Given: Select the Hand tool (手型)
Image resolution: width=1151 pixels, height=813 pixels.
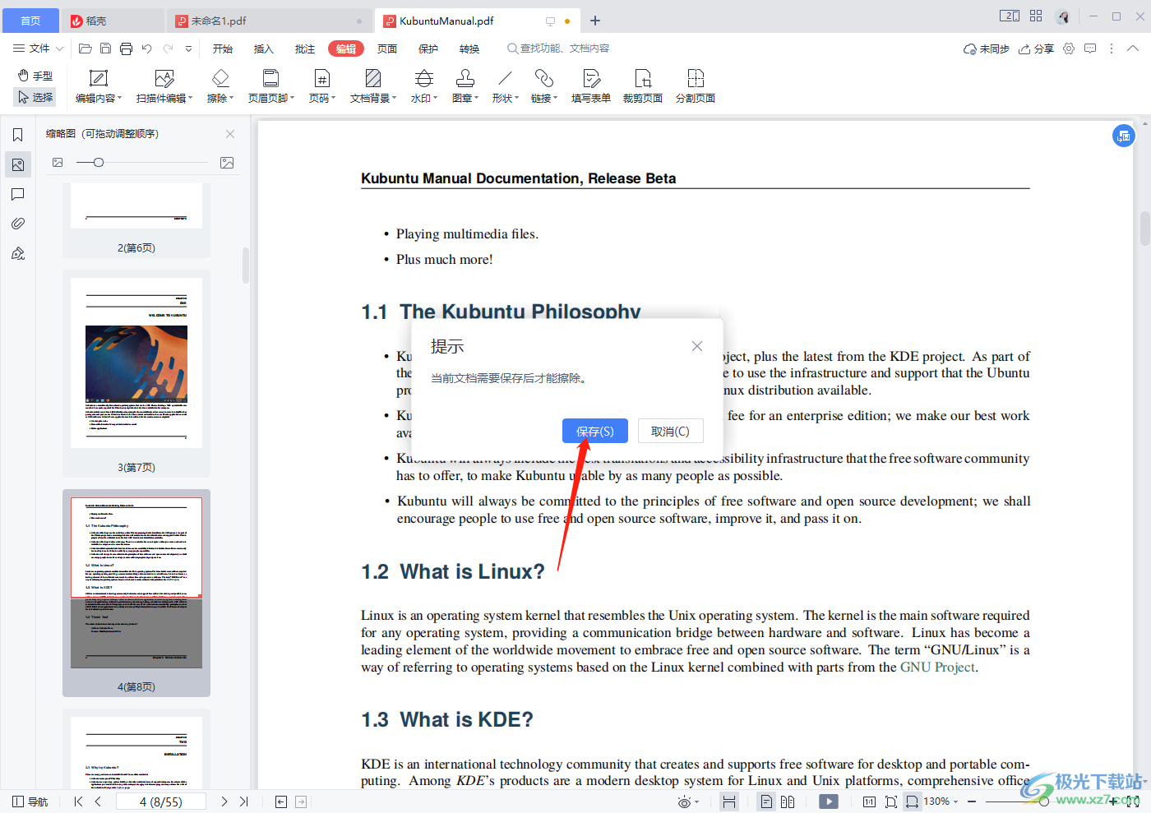Looking at the screenshot, I should (x=35, y=76).
